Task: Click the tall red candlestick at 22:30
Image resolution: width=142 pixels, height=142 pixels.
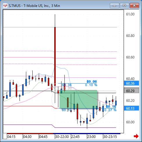Action: click(x=55, y=56)
